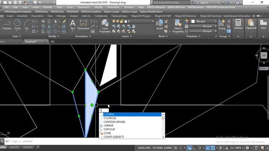Toggle layer on/off lightbulb in layer dropdown
The height and width of the screenshot is (151, 269).
coord(113,21)
